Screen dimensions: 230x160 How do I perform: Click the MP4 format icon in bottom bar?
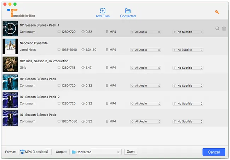22,152
